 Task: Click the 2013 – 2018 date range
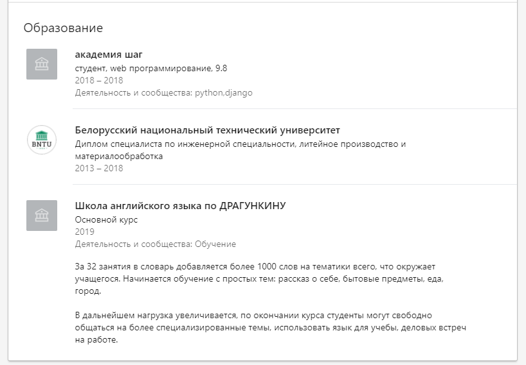click(98, 168)
